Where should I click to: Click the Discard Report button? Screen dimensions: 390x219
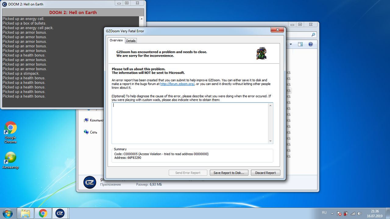click(x=265, y=173)
